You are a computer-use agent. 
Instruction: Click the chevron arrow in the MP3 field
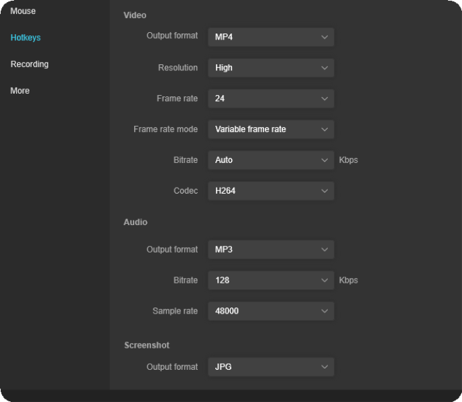click(325, 249)
